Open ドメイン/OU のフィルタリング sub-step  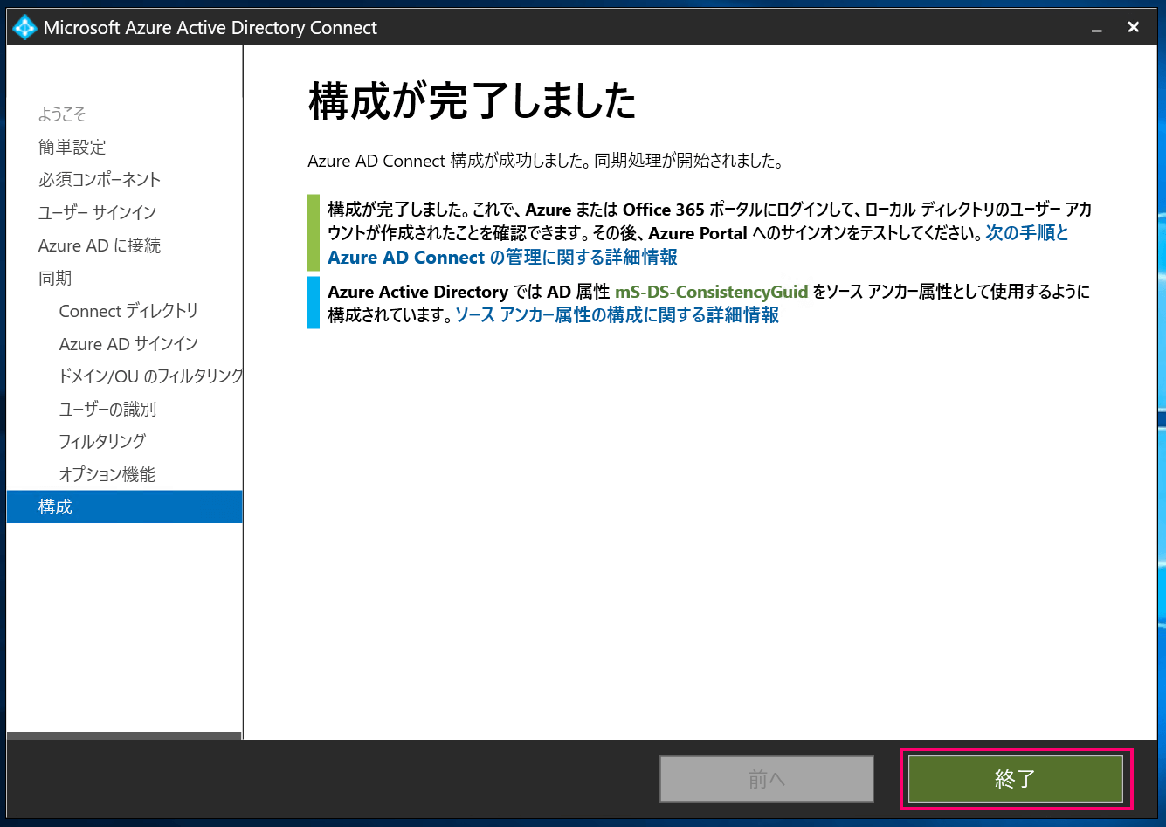click(x=150, y=376)
